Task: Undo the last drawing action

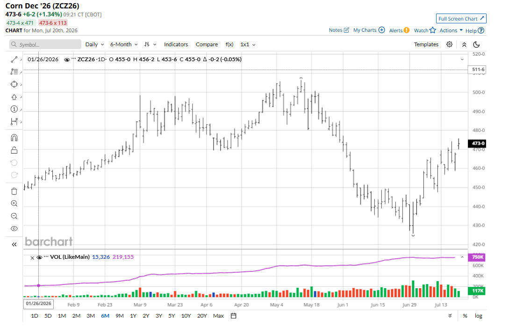Action: point(14,163)
